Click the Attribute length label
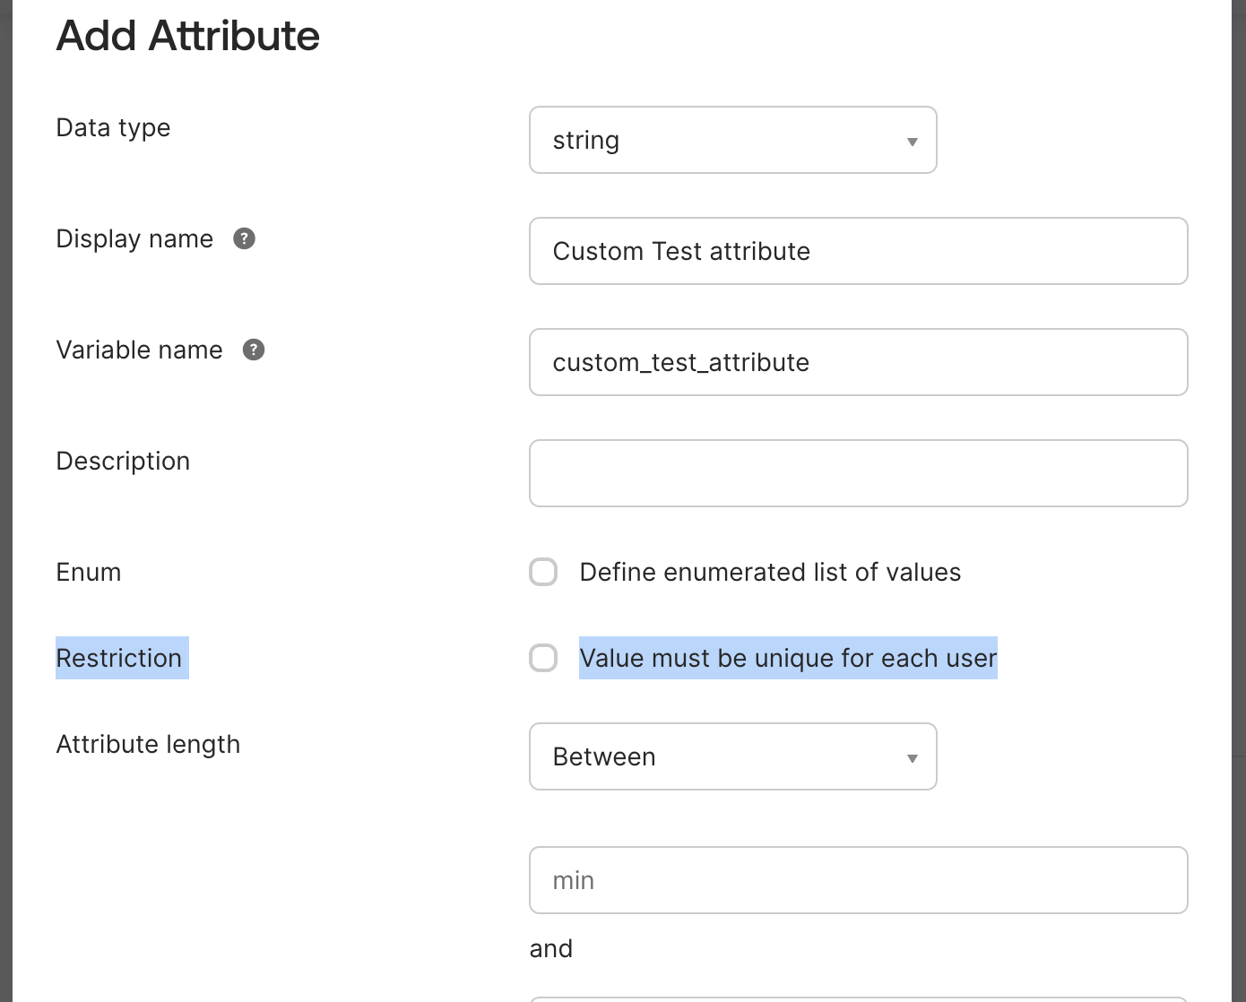Viewport: 1246px width, 1002px height. [148, 744]
